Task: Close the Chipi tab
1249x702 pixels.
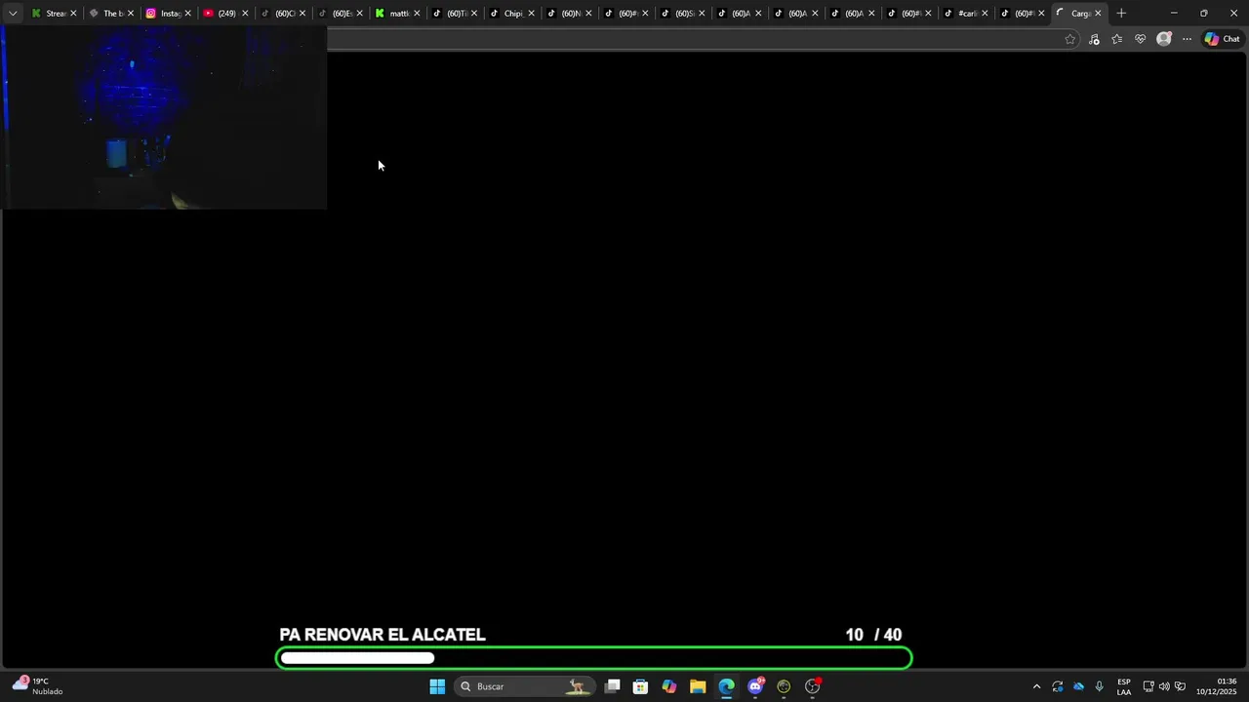Action: [531, 14]
